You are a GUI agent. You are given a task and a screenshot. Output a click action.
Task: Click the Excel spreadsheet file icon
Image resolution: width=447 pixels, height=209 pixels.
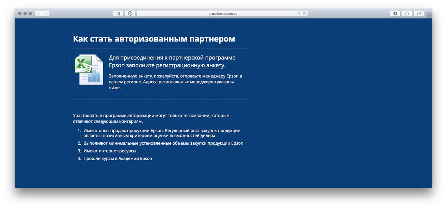click(x=88, y=70)
